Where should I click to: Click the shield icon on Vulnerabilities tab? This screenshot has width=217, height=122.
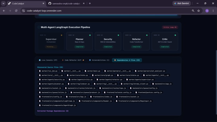click(x=90, y=60)
